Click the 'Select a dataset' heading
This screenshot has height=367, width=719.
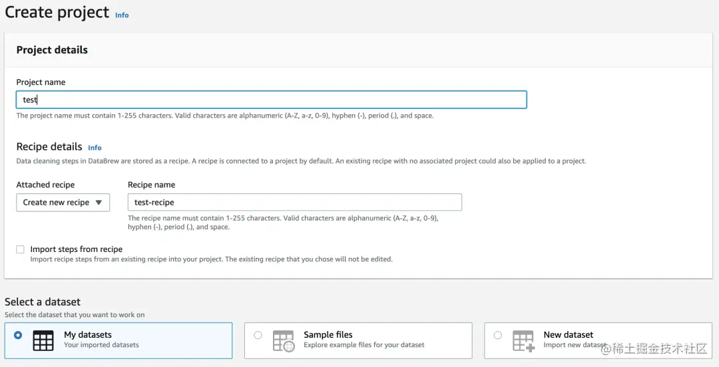click(43, 302)
